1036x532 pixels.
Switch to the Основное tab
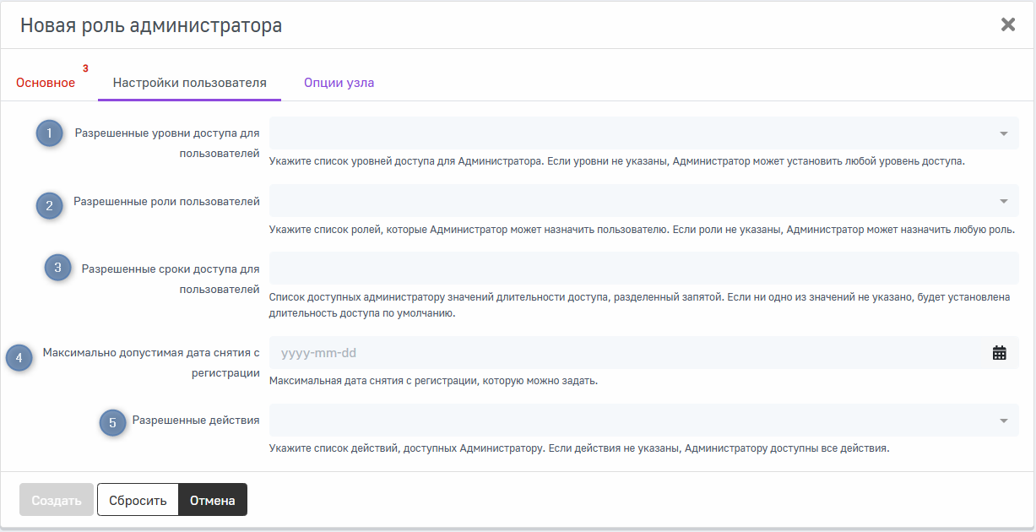[46, 83]
